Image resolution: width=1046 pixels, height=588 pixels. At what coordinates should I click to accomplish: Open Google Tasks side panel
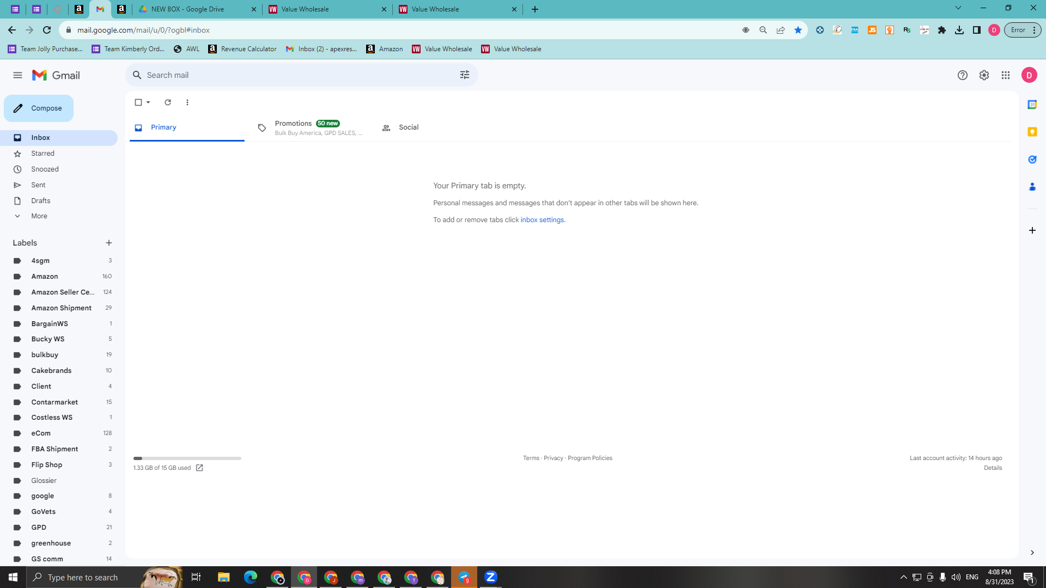click(x=1032, y=160)
